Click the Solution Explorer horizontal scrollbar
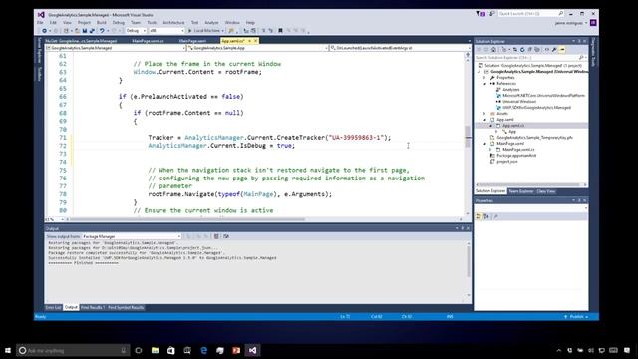Viewport: 638px width, 359px height. tap(531, 185)
